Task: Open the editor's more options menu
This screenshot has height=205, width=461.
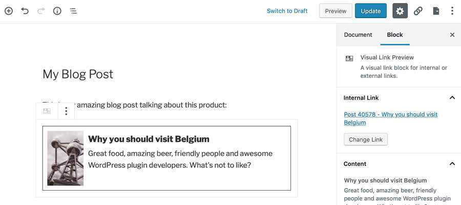Action: (452, 11)
